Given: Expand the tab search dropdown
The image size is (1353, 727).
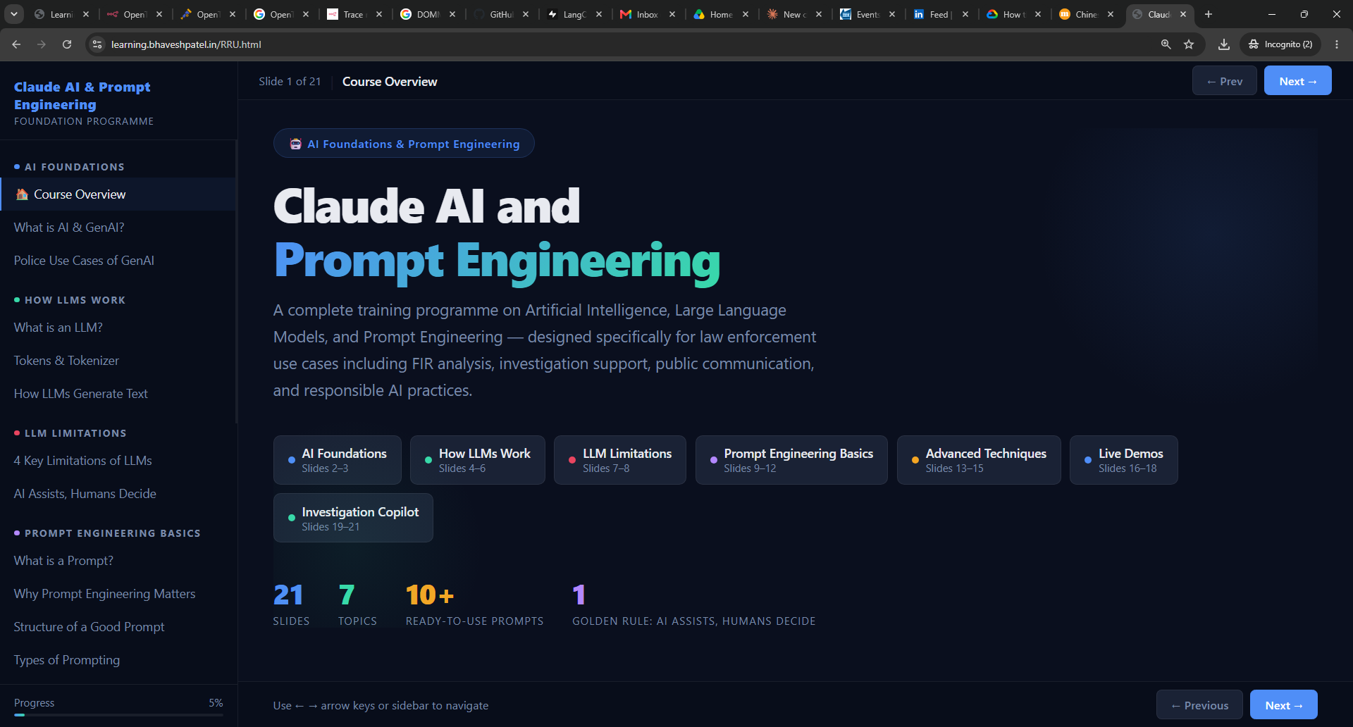Looking at the screenshot, I should [x=14, y=14].
